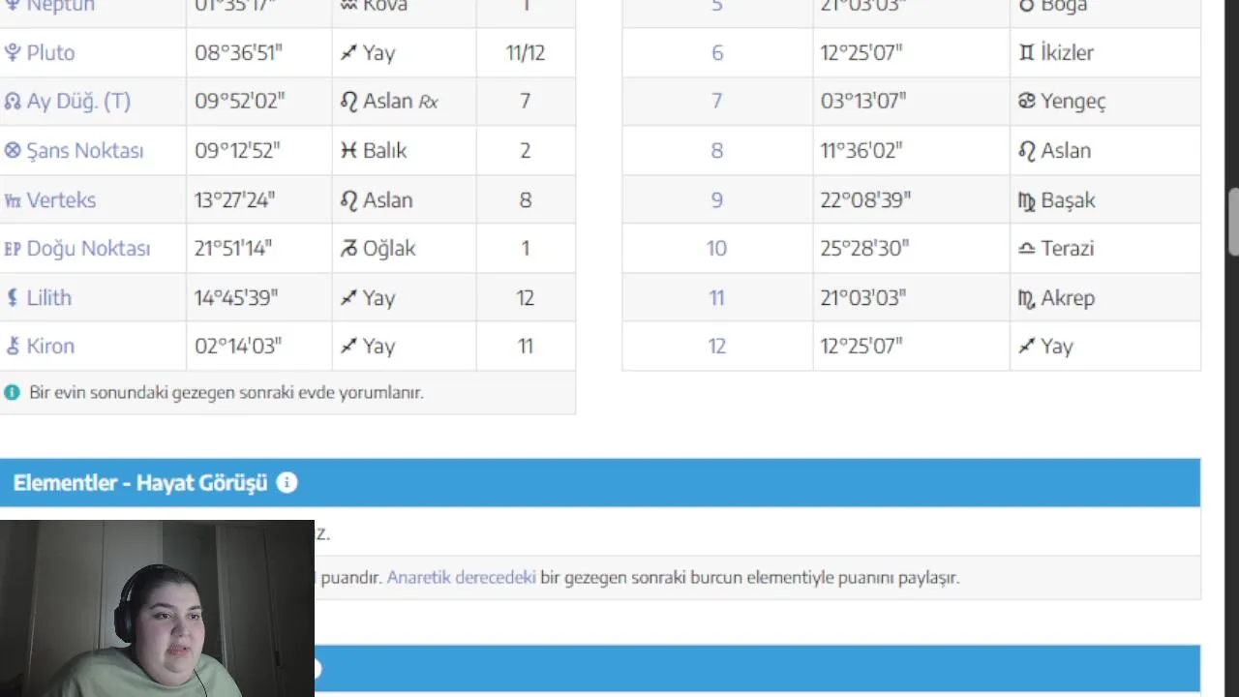Click the note about gezegen sonraki evde

tap(227, 392)
